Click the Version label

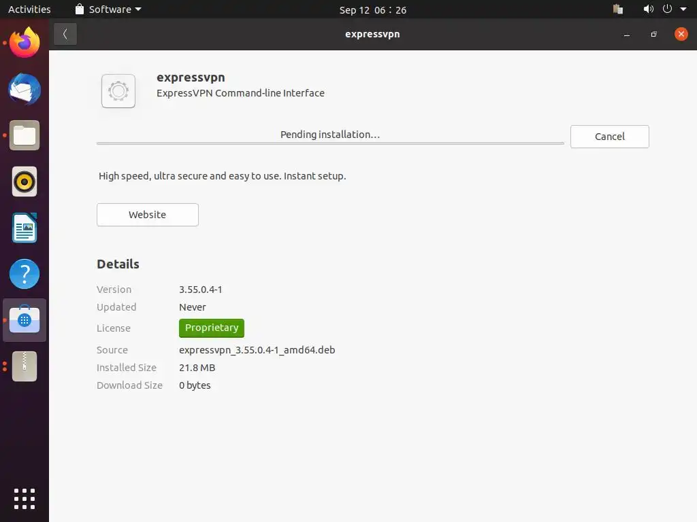tap(114, 290)
